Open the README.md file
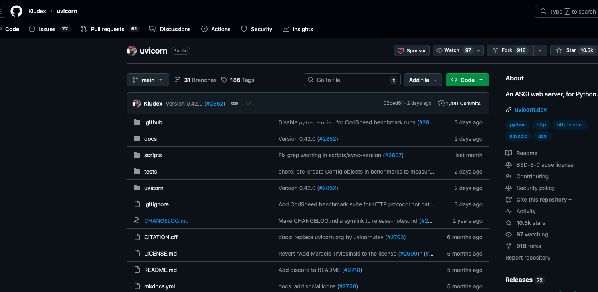The image size is (598, 292). [160, 270]
